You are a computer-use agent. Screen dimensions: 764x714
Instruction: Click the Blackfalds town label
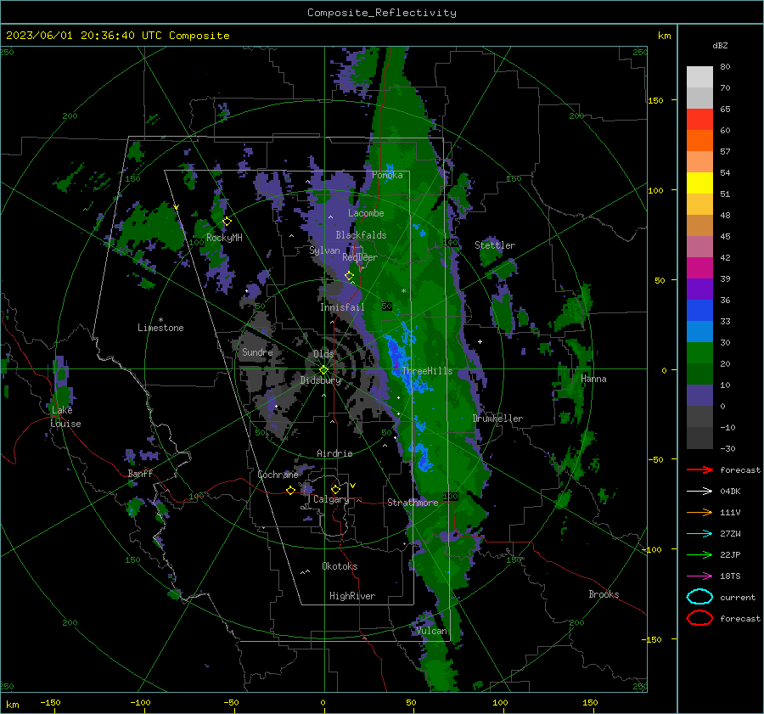(x=361, y=235)
